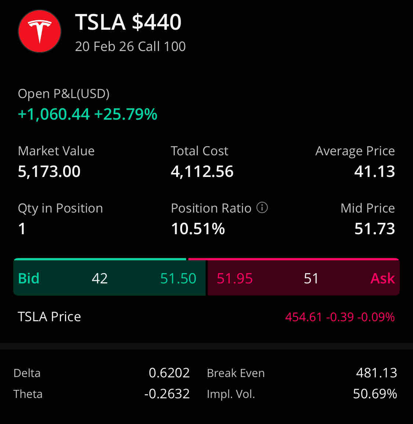Select the Break Even 481.13 value
The width and height of the screenshot is (413, 424).
[x=377, y=373]
